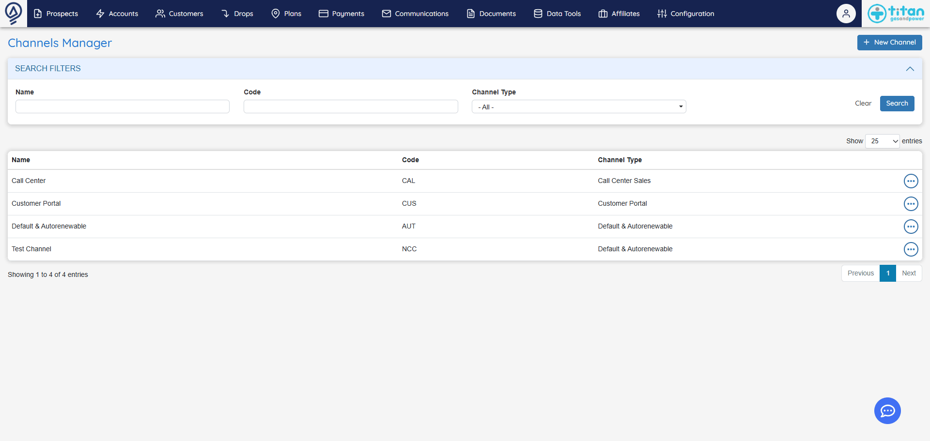Click the Showing 1 to 4 entries text
The width and height of the screenshot is (930, 441).
[x=48, y=274]
